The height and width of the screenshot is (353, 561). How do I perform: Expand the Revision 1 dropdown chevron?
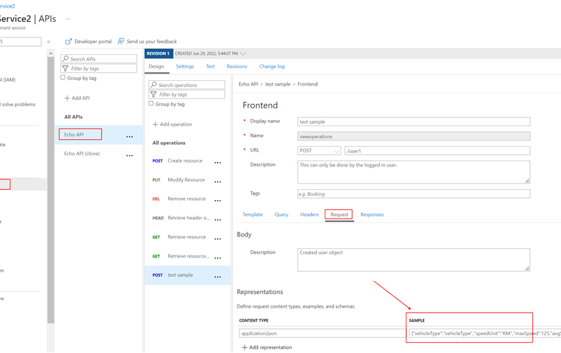pyautogui.click(x=243, y=53)
